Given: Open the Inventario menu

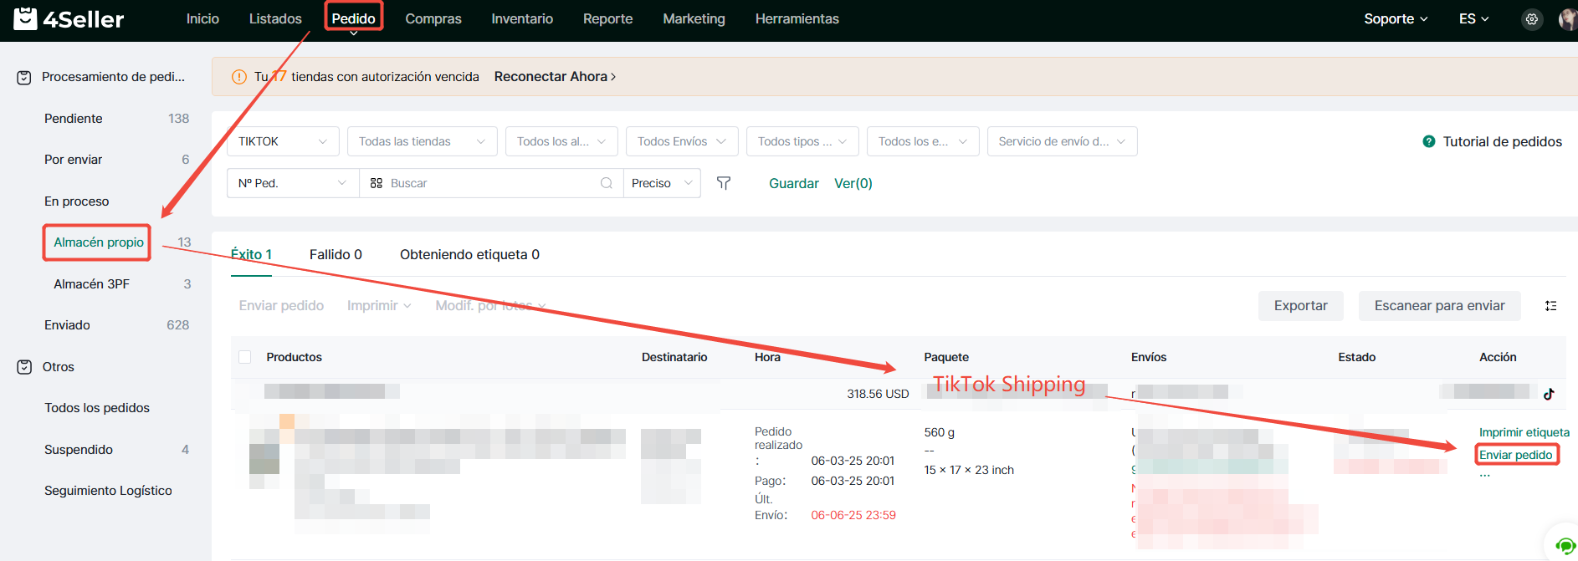Looking at the screenshot, I should 522,19.
